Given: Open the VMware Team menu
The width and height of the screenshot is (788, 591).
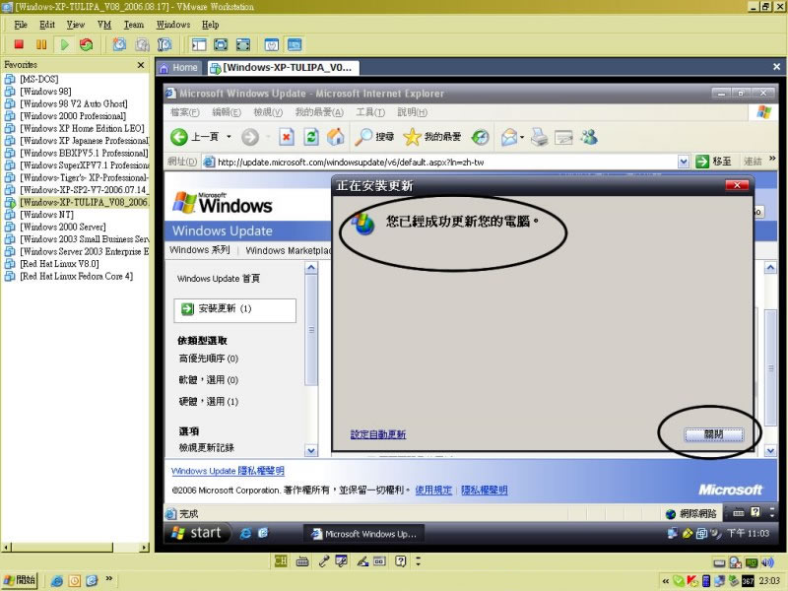Looking at the screenshot, I should point(134,25).
